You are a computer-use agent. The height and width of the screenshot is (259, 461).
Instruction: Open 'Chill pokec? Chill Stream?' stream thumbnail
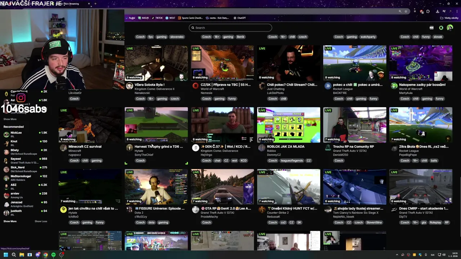coord(288,63)
